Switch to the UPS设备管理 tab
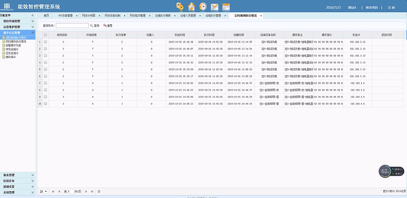This screenshot has width=407, height=198. coord(65,15)
